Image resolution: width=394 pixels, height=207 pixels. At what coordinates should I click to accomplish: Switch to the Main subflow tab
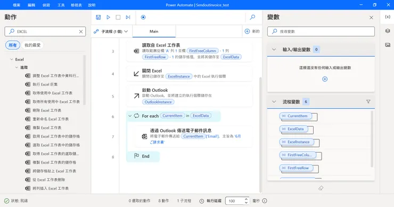tap(154, 31)
